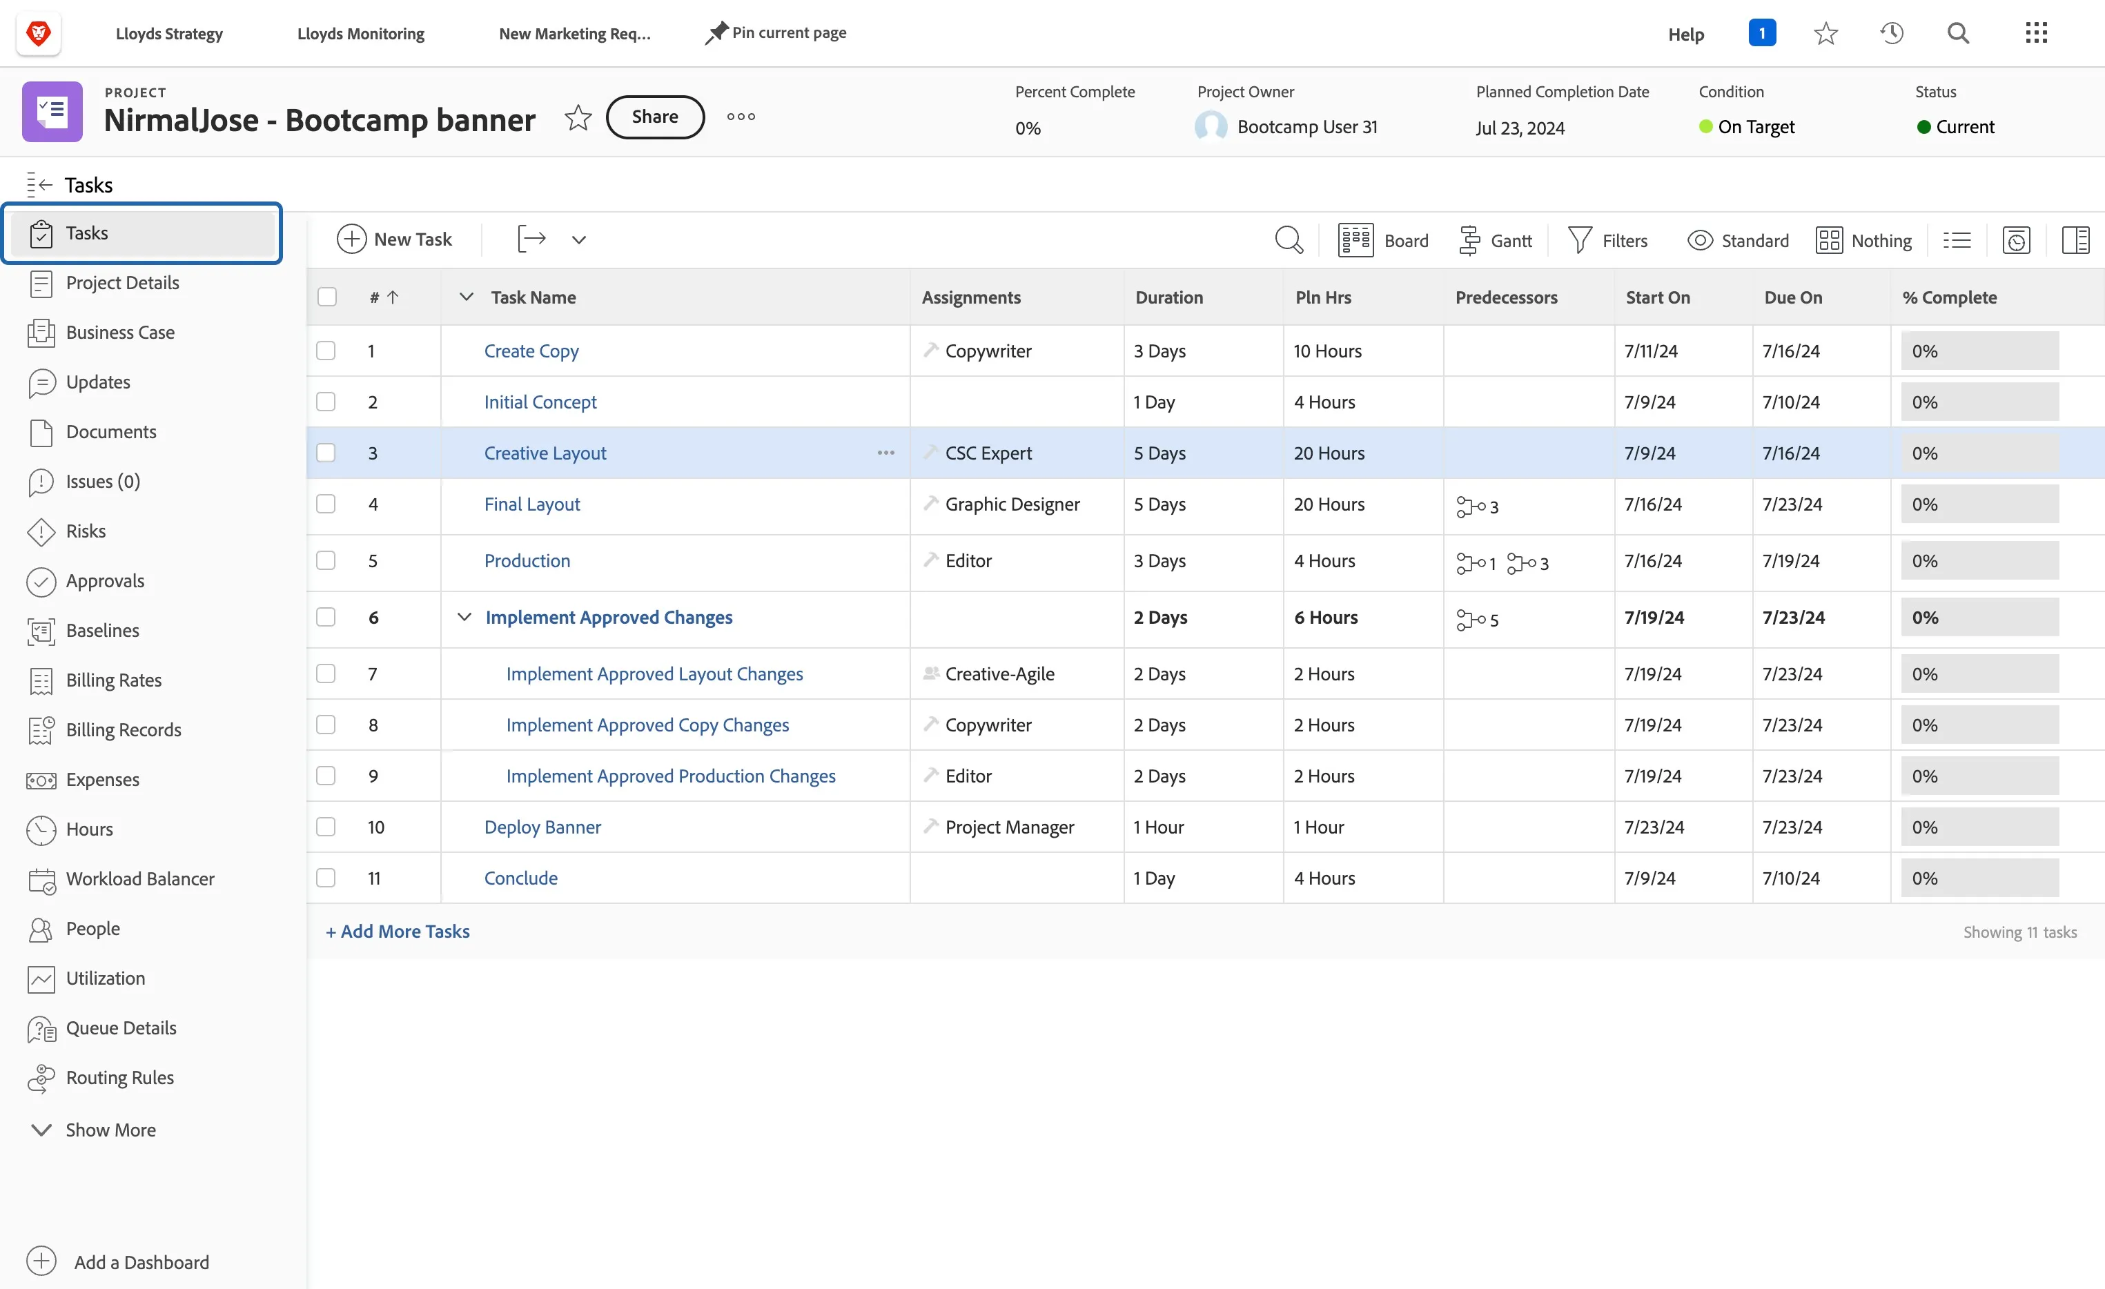Open favorites star in top bar
Image resolution: width=2105 pixels, height=1289 pixels.
[x=1825, y=33]
